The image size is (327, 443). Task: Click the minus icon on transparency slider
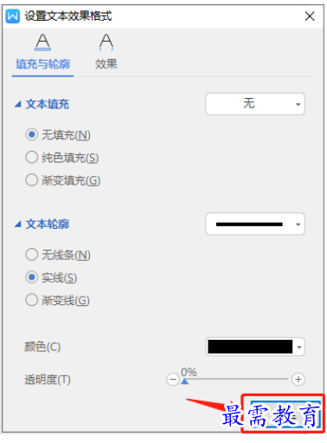pyautogui.click(x=173, y=379)
